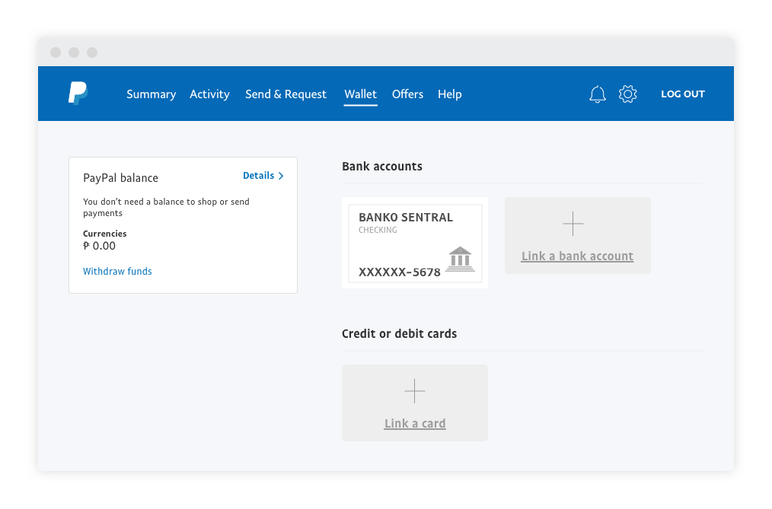772x509 pixels.
Task: Click the first gray window control dot
Action: tap(56, 52)
